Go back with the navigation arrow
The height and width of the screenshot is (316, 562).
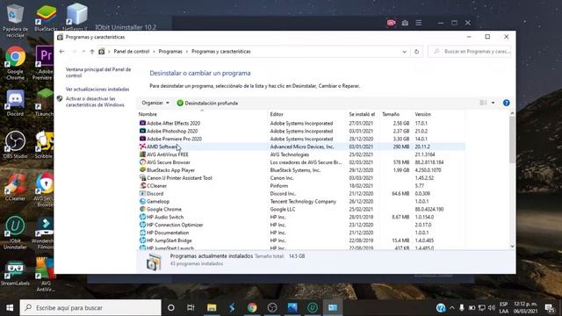pos(61,52)
